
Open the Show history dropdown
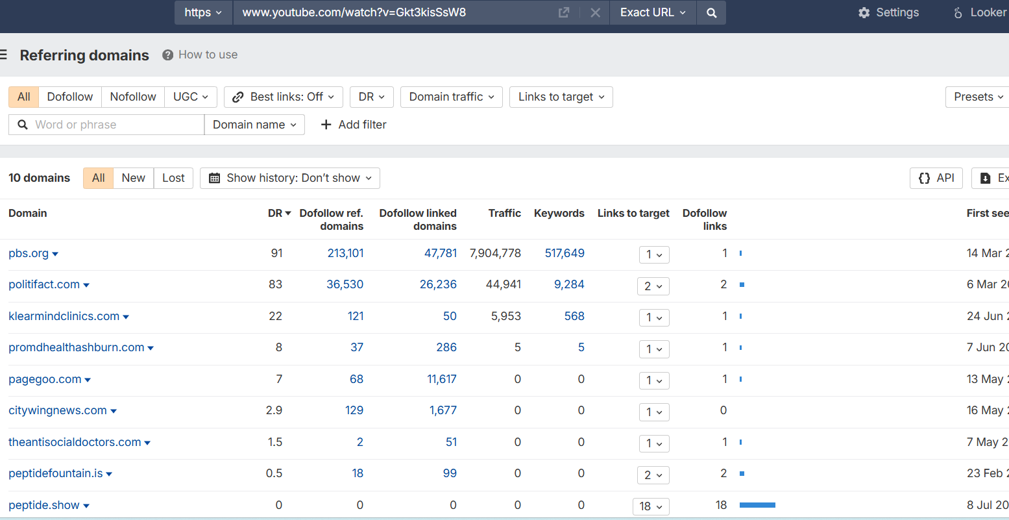(x=290, y=178)
